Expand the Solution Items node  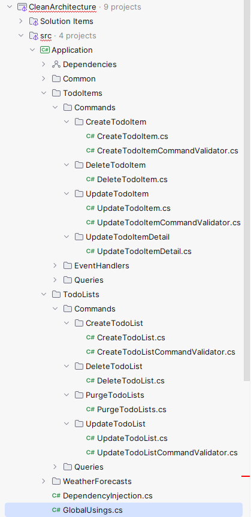tap(21, 21)
